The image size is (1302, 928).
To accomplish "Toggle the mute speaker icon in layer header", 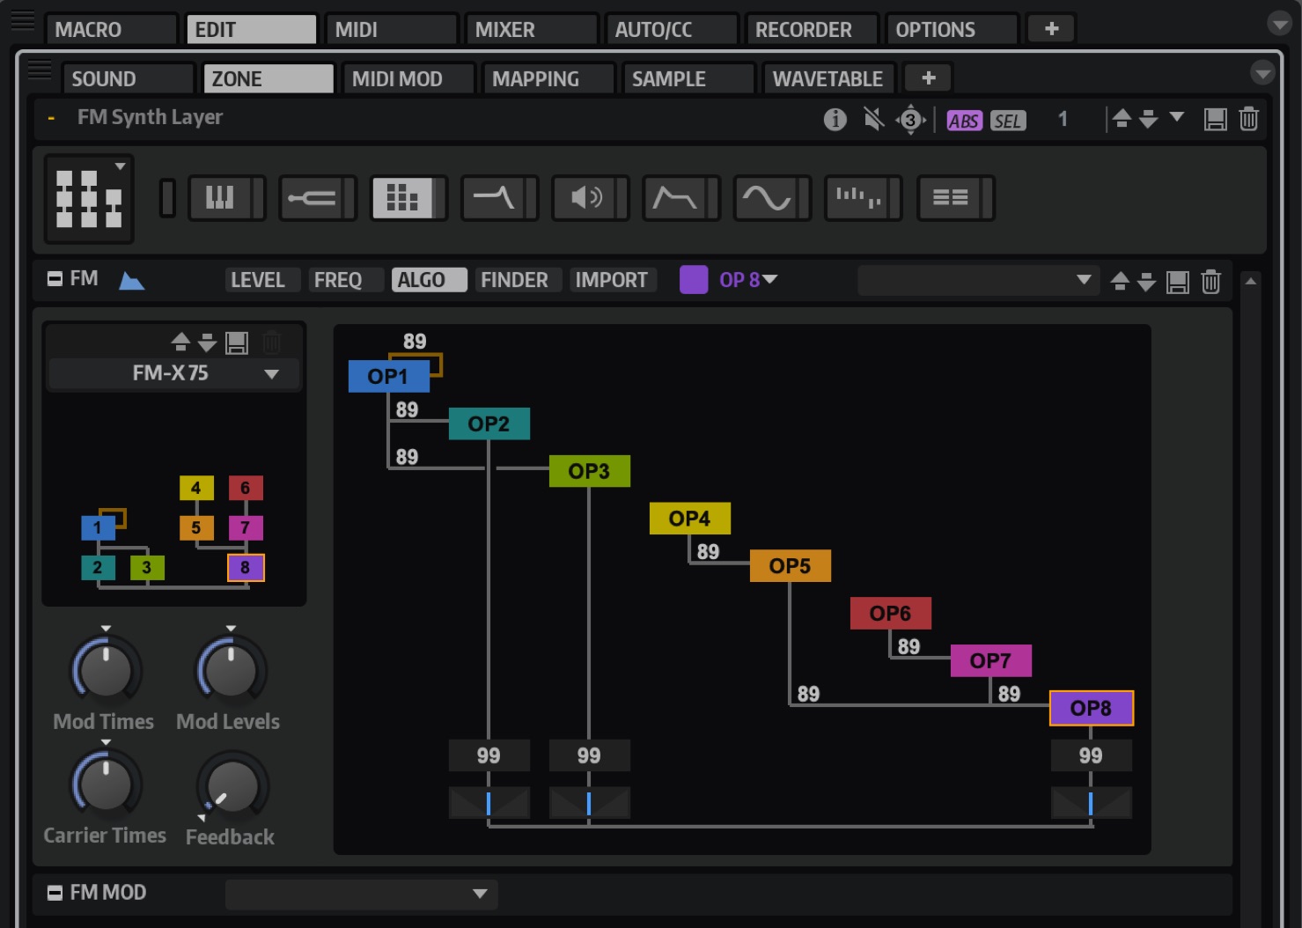I will 873,119.
